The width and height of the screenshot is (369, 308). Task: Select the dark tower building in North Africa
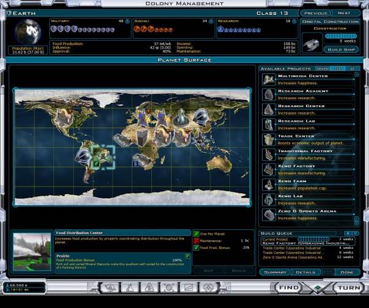142,137
